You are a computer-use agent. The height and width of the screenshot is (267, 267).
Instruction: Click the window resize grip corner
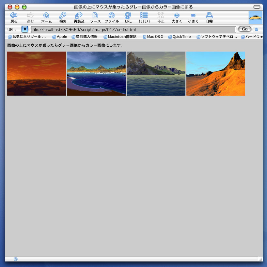pyautogui.click(x=260, y=259)
